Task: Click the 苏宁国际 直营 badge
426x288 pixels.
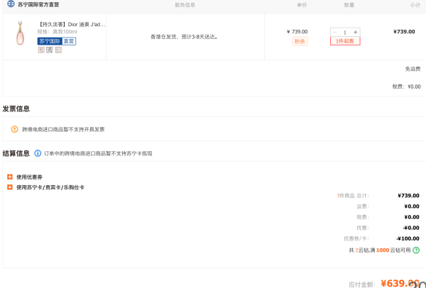Action: pyautogui.click(x=57, y=41)
